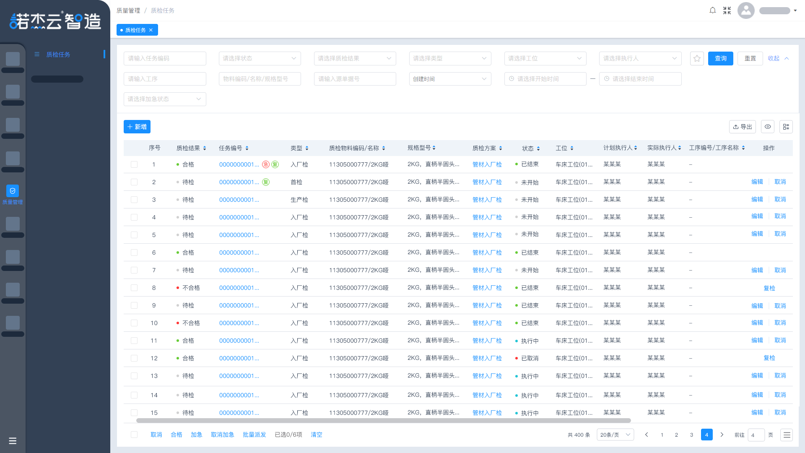Close the 质检任务 tab

point(151,30)
